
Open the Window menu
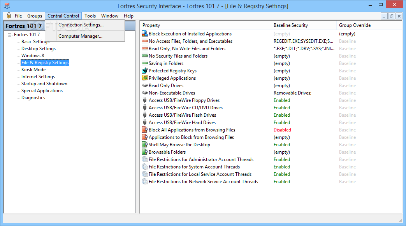click(109, 16)
